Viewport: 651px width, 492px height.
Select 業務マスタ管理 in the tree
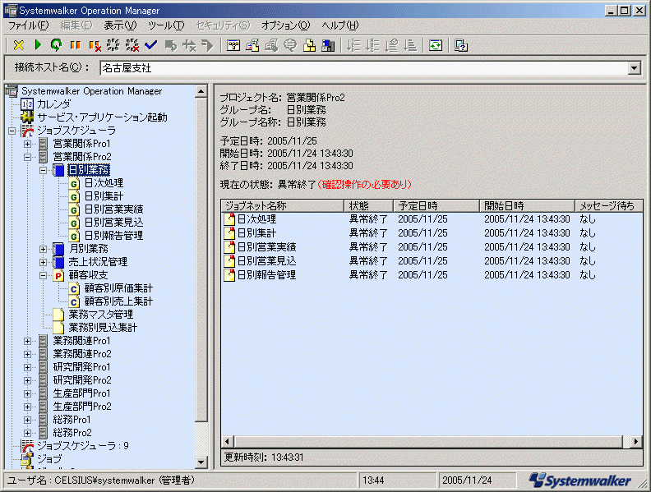coord(101,315)
